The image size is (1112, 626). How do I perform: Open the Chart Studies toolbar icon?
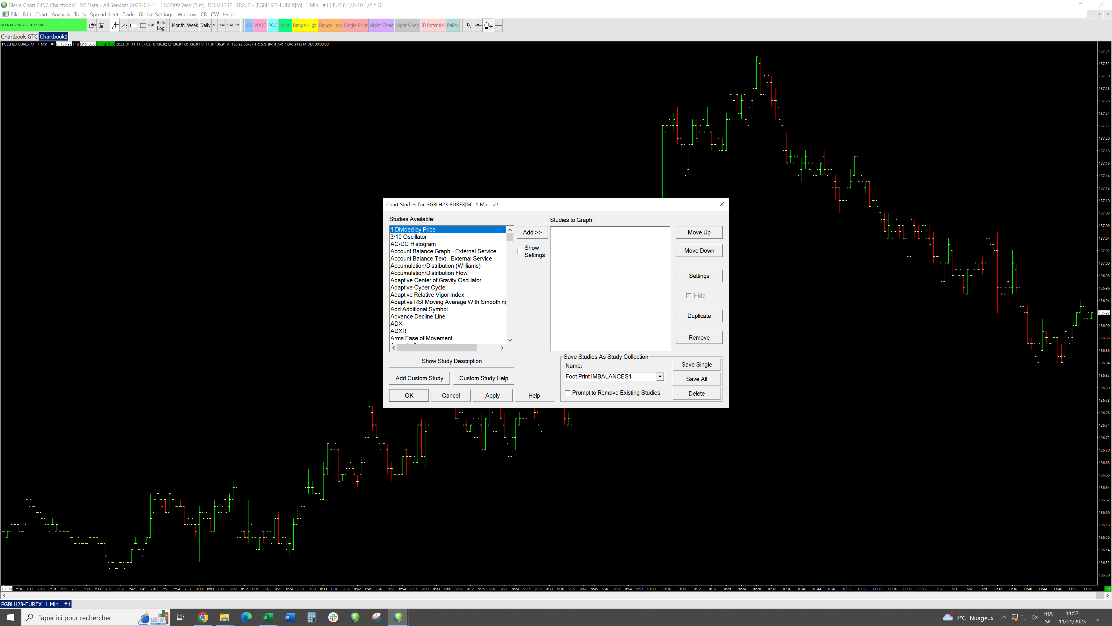pos(115,26)
